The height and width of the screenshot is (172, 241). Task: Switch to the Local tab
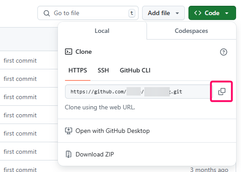click(x=102, y=31)
